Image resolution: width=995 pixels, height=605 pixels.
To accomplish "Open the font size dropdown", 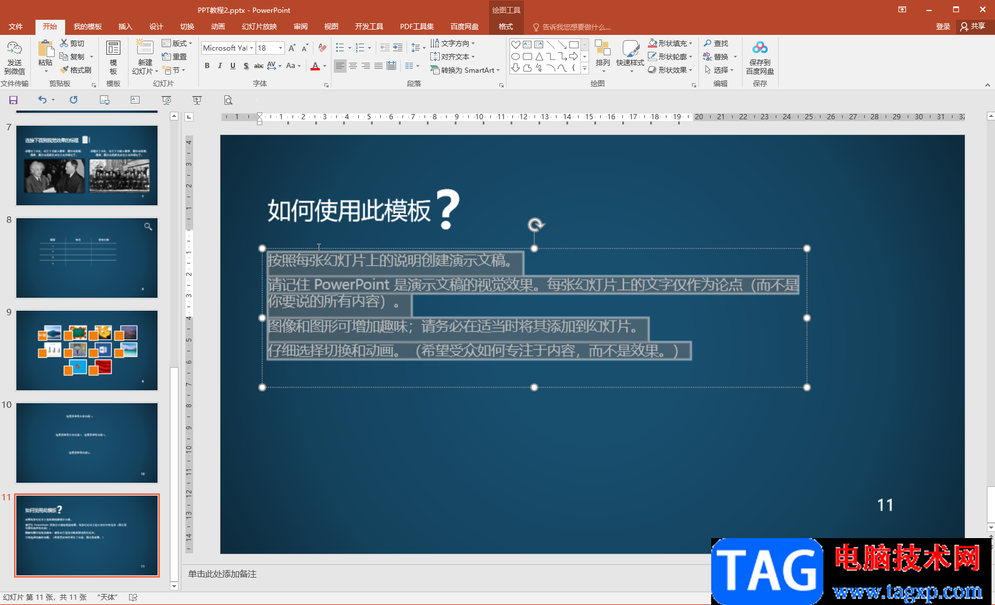I will pyautogui.click(x=281, y=48).
